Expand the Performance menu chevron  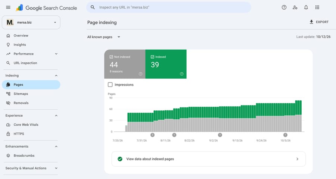(56, 54)
